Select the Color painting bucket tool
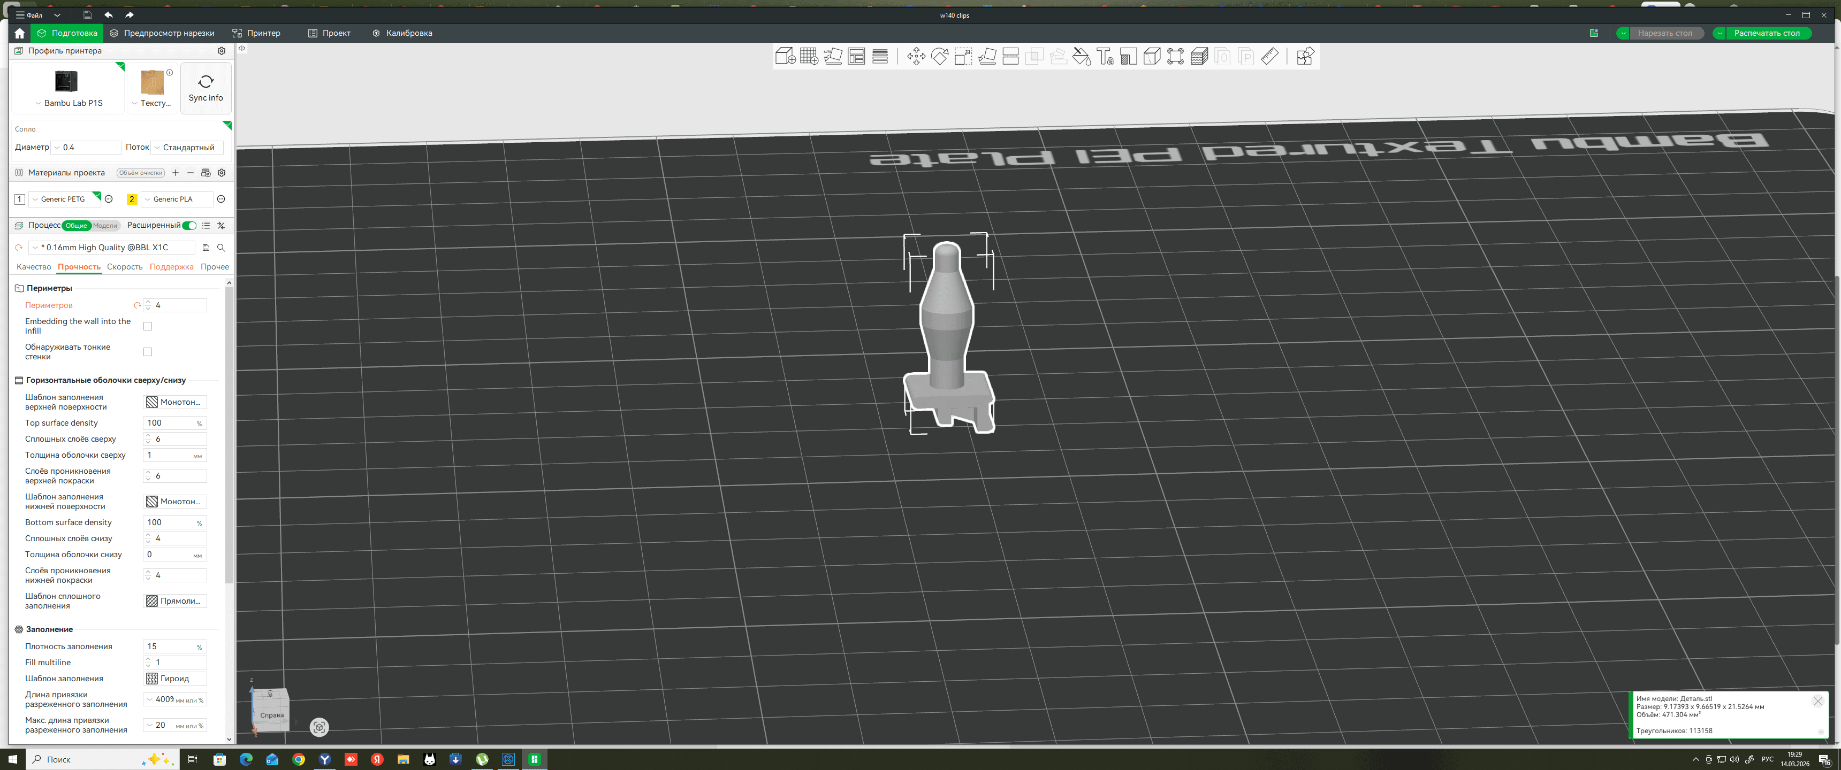The width and height of the screenshot is (1841, 770). pos(1081,57)
